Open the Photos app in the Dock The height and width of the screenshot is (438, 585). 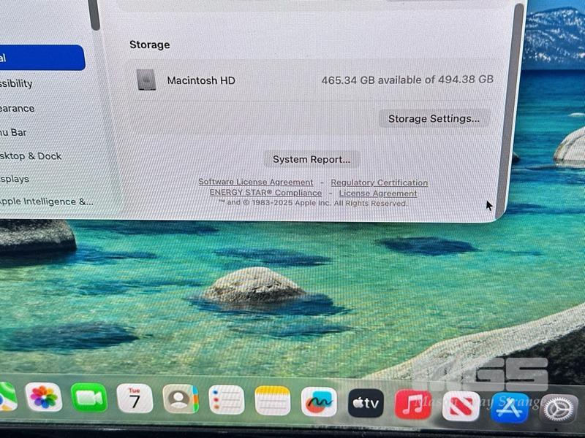44,397
